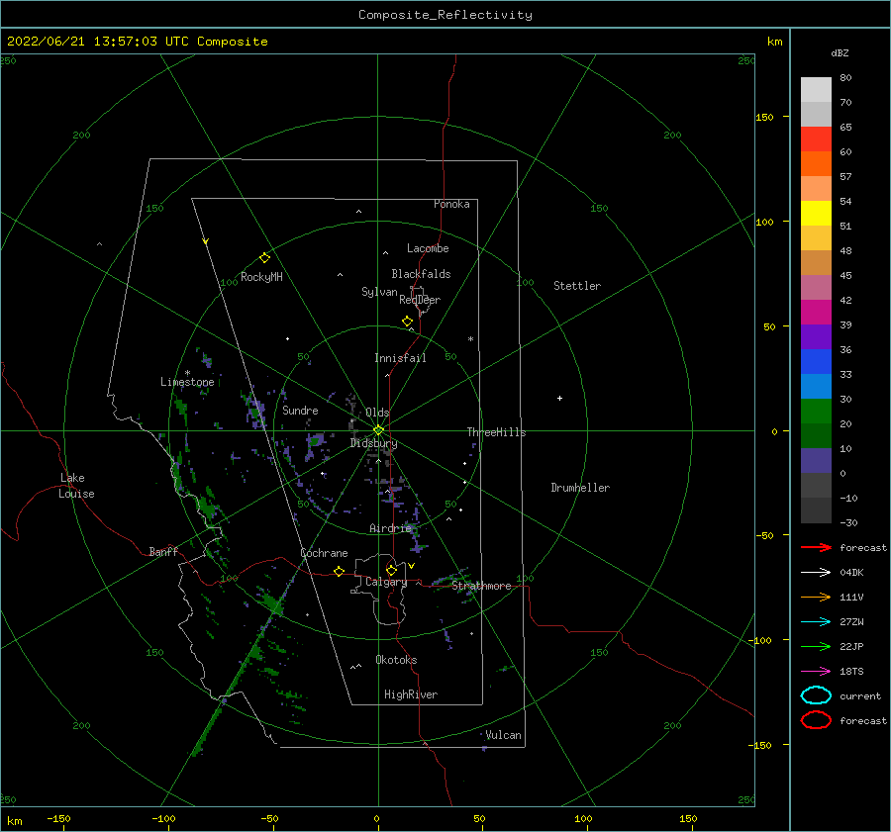Click the yellow diamond marker near RockyMH

coord(264,258)
